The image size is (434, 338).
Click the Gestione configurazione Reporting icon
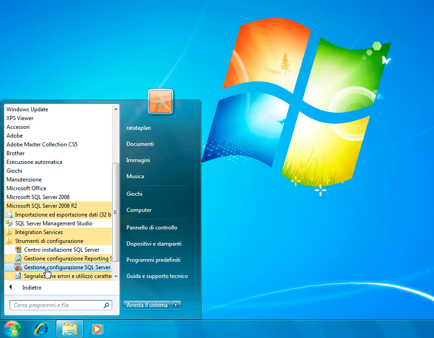pyautogui.click(x=18, y=259)
